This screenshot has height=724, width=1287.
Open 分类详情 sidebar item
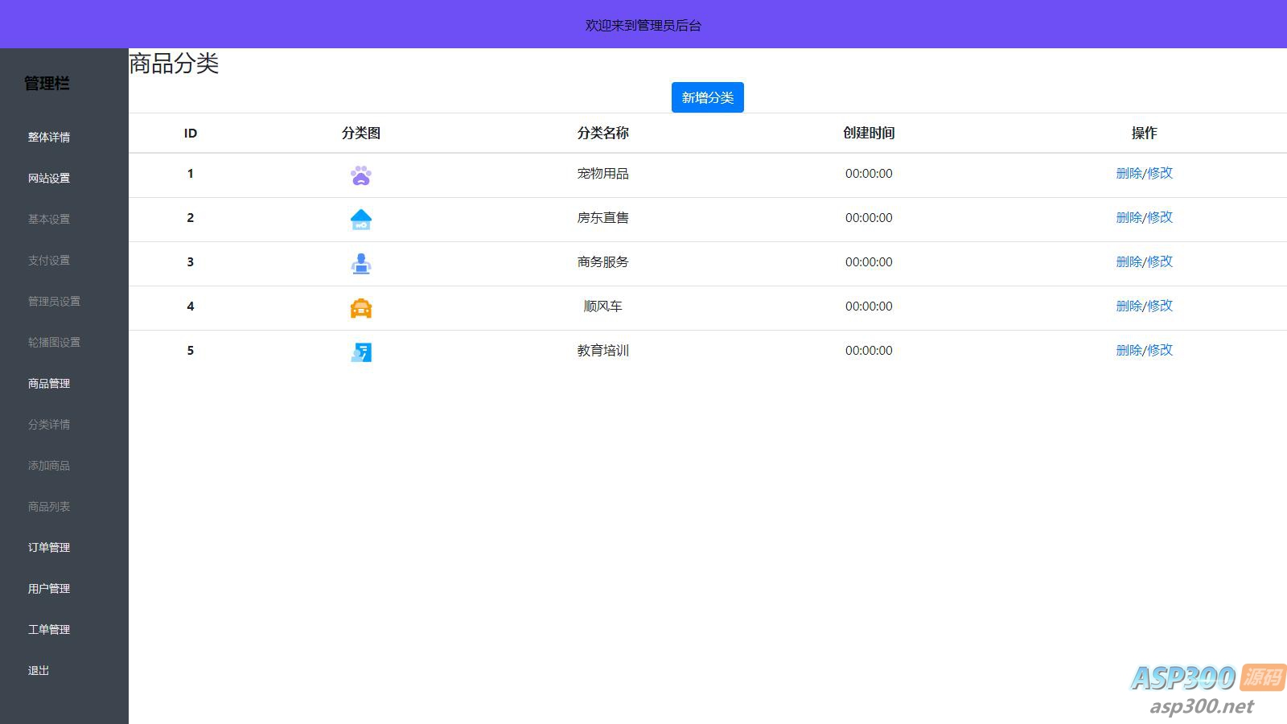pyautogui.click(x=49, y=424)
